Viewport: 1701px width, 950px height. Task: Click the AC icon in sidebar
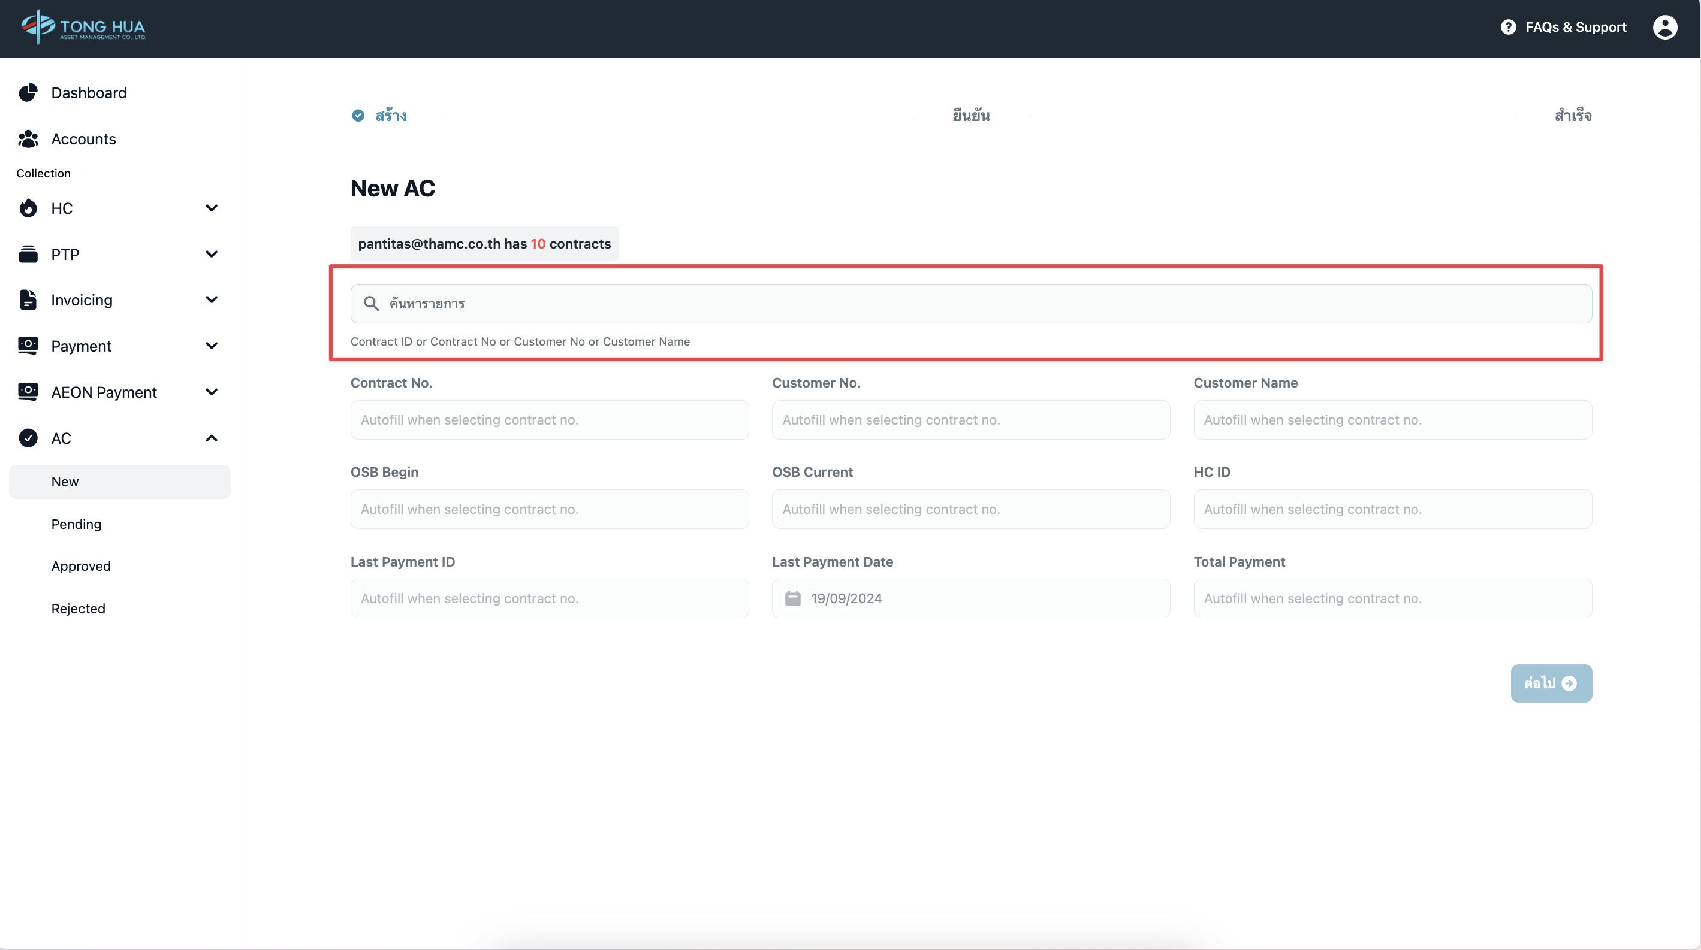28,438
